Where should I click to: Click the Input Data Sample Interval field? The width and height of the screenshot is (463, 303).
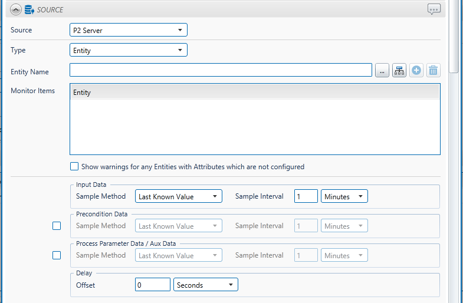coord(306,196)
